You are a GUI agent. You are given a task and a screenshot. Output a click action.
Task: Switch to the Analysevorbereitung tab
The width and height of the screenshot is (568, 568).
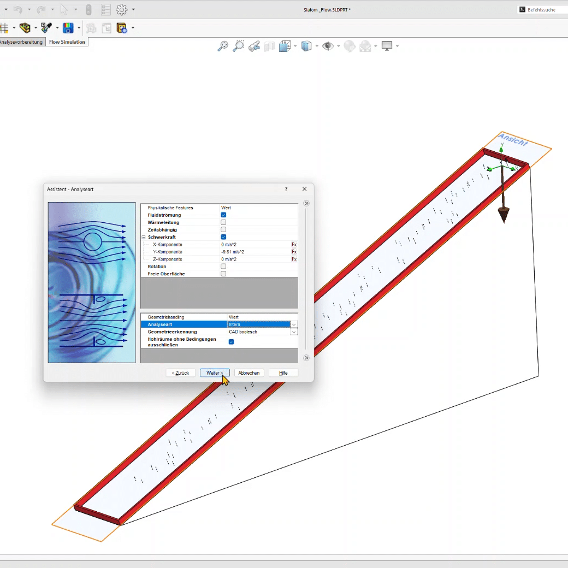click(x=21, y=42)
